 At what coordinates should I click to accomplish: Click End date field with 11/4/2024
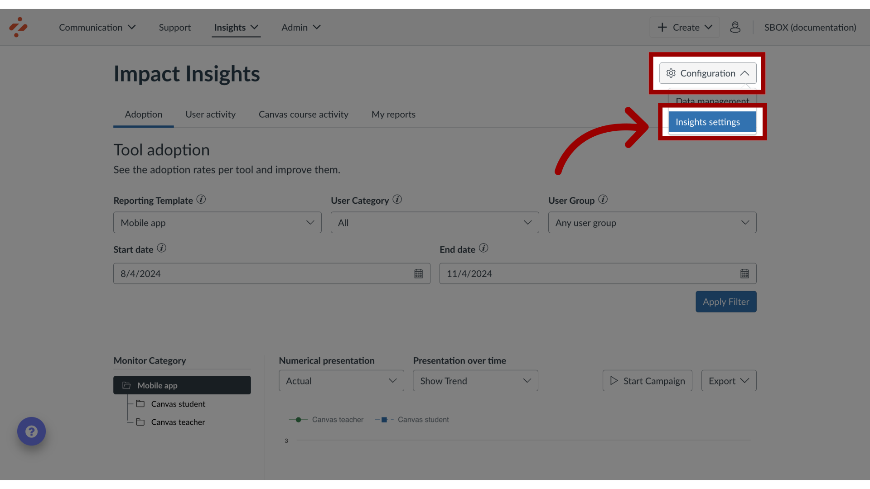click(598, 273)
